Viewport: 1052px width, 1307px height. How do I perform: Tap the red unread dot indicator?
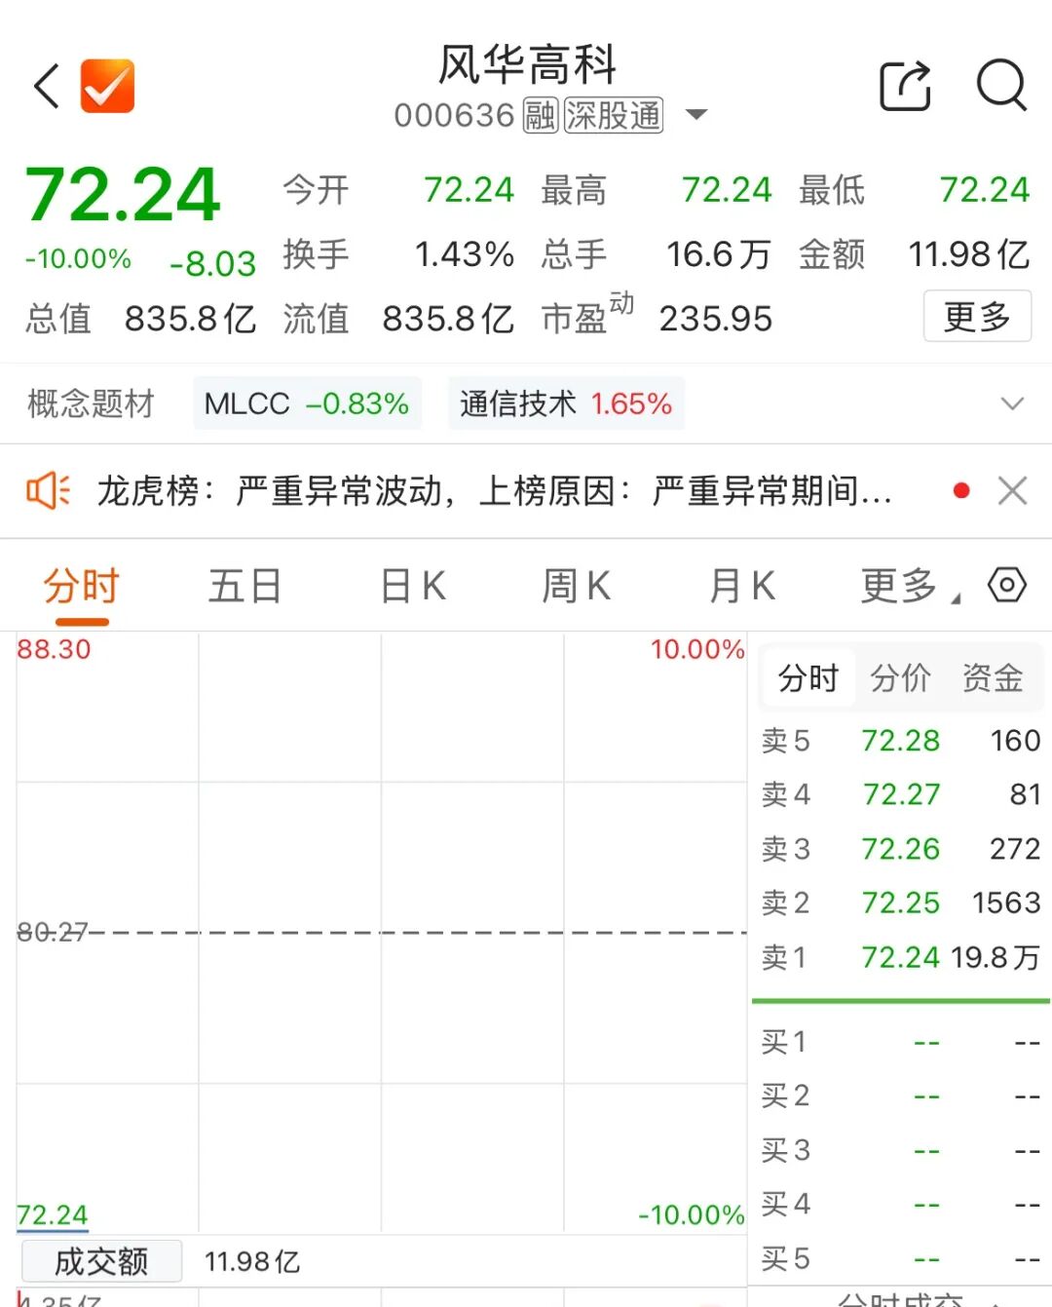click(961, 490)
